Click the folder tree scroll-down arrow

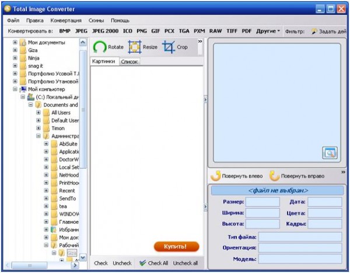point(83,258)
